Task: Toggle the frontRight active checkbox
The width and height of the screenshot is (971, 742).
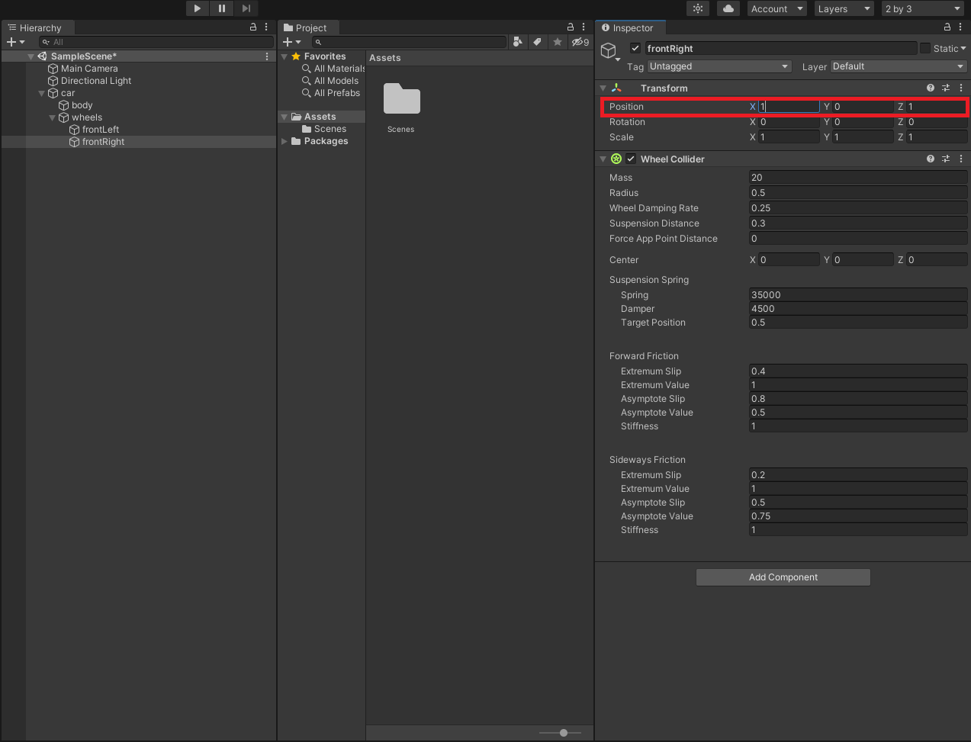Action: point(635,49)
